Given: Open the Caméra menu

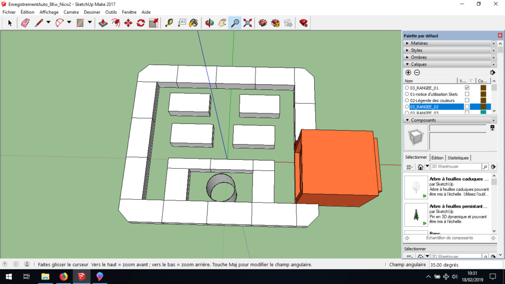Looking at the screenshot, I should [71, 12].
